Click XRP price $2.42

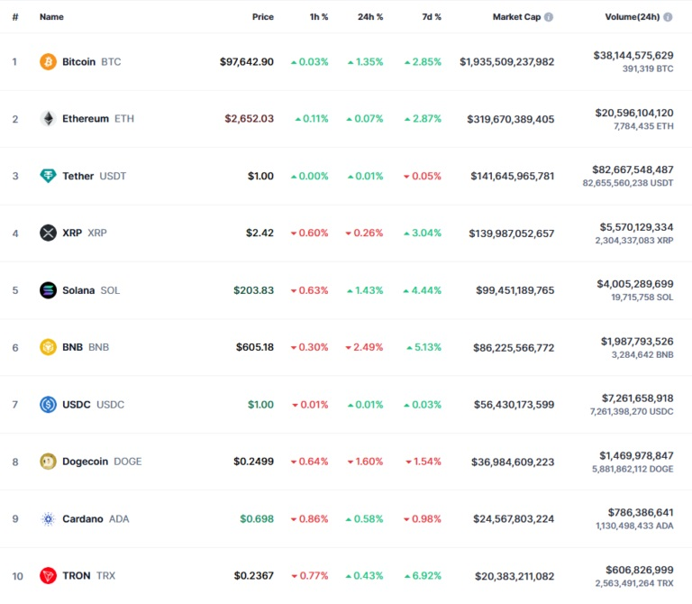[x=259, y=233]
